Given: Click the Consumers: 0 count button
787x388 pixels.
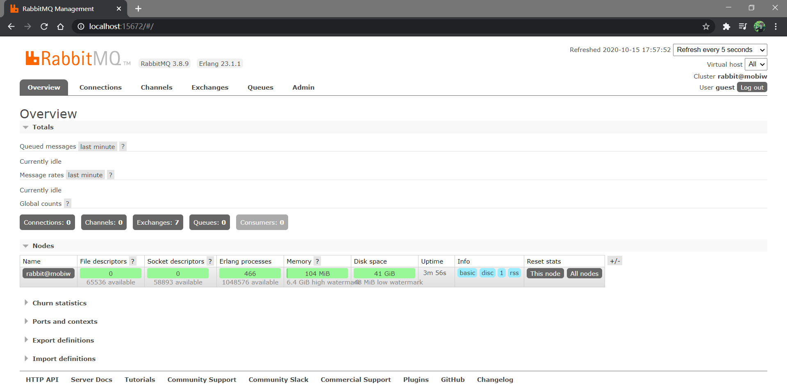Looking at the screenshot, I should (x=262, y=223).
